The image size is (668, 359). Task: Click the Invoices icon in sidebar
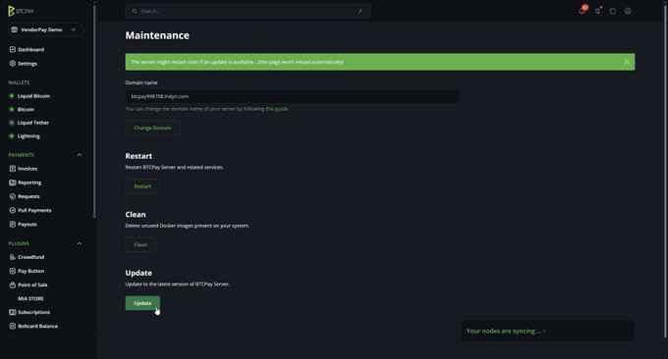pos(13,169)
